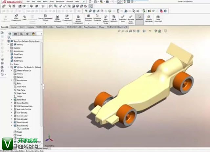Image resolution: width=210 pixels, height=152 pixels.
Task: Select the FeatureManager design tree tab
Action: click(10, 34)
